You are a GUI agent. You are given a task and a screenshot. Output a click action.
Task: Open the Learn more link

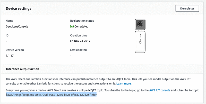click(x=124, y=84)
